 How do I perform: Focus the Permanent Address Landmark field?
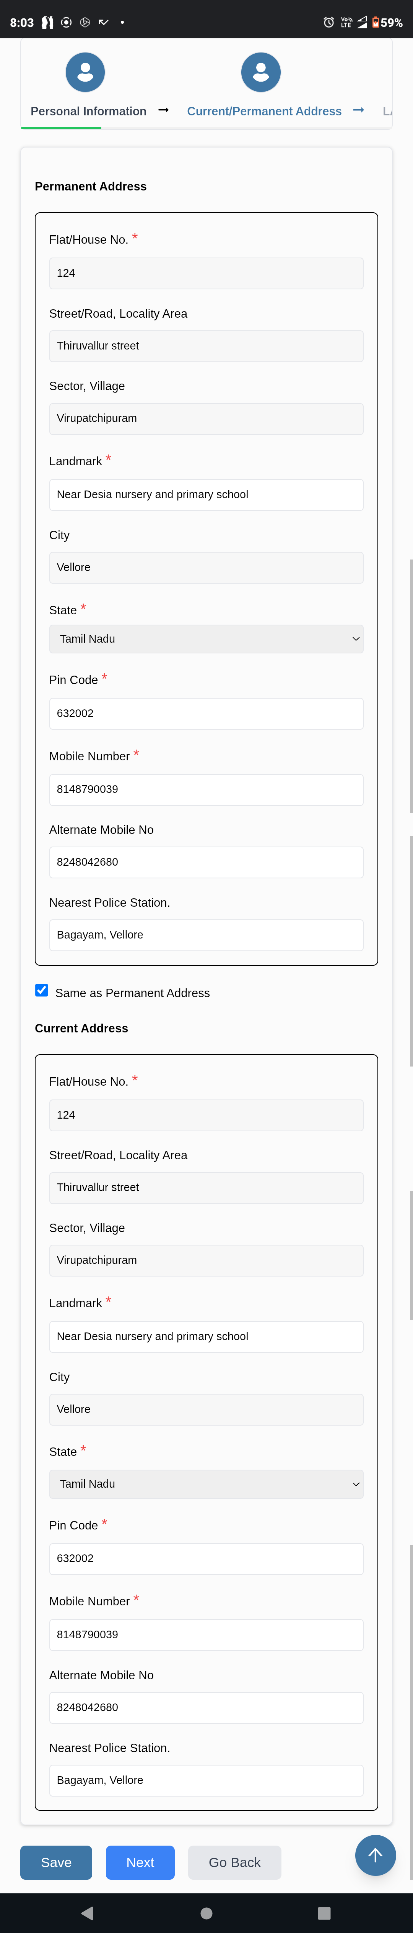[206, 494]
